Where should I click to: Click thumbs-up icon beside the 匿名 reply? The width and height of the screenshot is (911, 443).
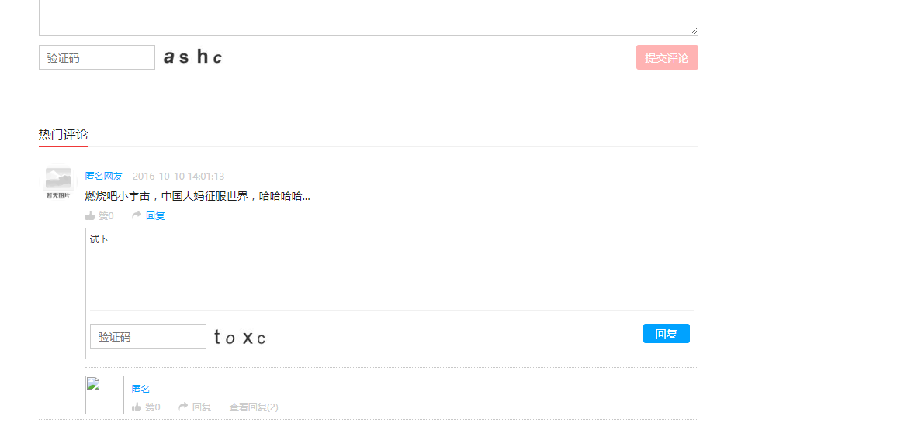137,407
